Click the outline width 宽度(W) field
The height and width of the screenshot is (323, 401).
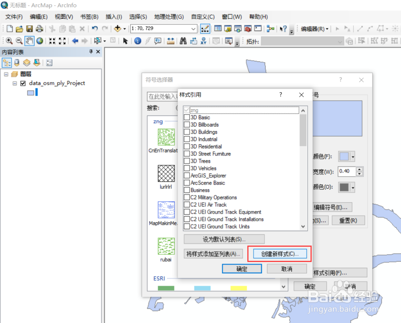(x=347, y=171)
